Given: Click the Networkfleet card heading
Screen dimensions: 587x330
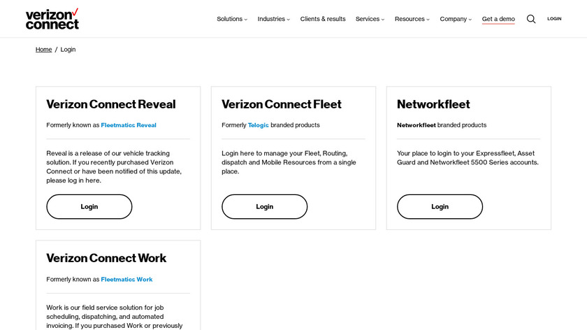Looking at the screenshot, I should (x=433, y=104).
